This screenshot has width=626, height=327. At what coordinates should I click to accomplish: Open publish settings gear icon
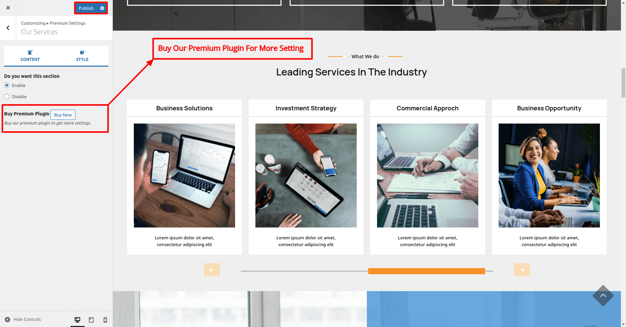tap(102, 8)
